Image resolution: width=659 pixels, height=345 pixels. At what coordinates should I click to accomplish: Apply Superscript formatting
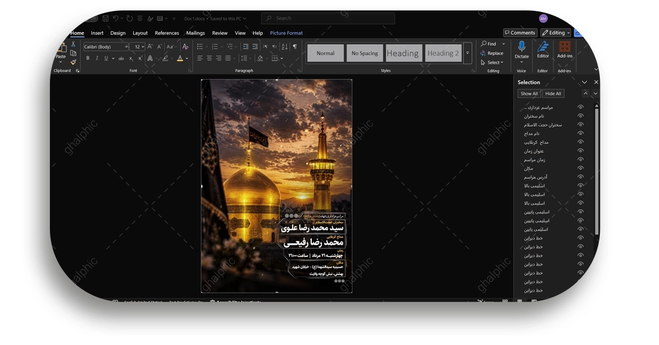point(140,58)
